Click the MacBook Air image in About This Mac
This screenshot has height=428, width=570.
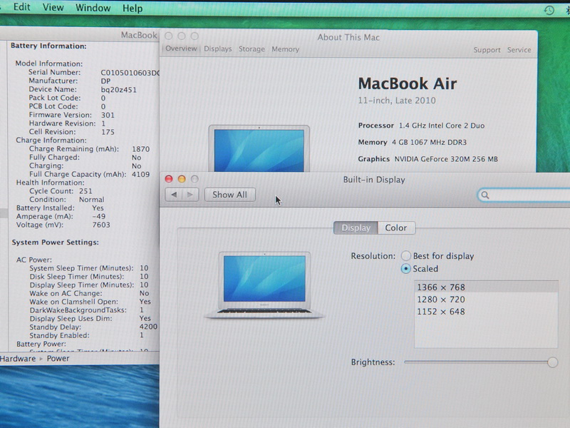pos(259,148)
